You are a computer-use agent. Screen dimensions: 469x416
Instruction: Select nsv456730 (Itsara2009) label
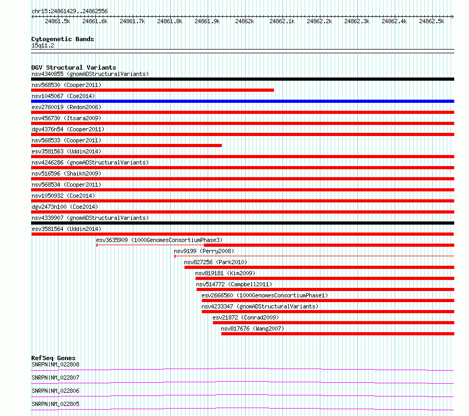(66, 118)
